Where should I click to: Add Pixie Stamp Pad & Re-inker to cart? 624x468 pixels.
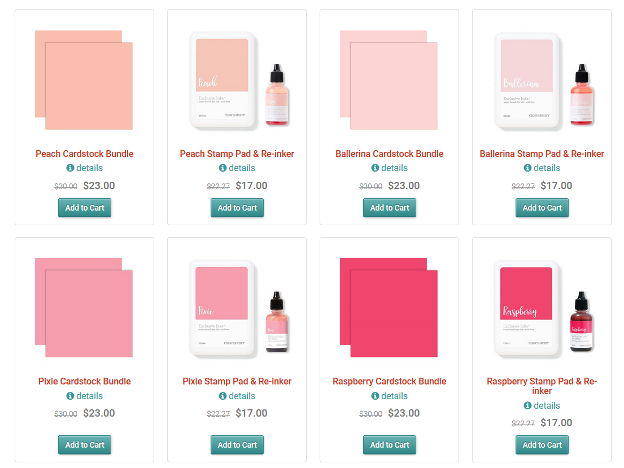coord(237,445)
